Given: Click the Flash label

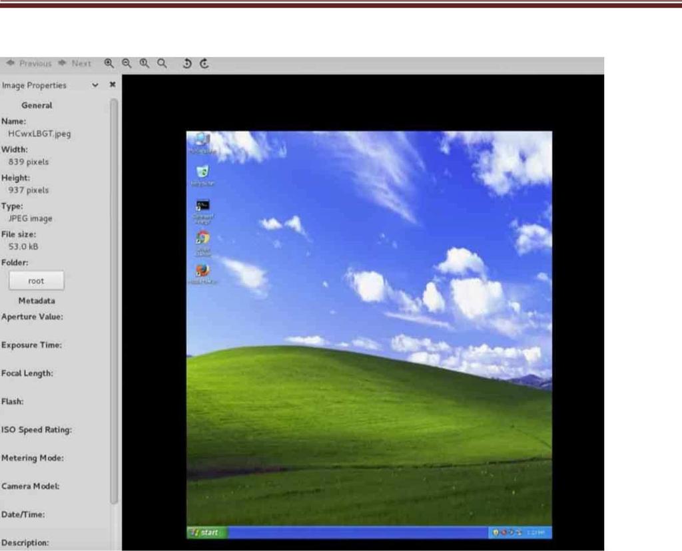Looking at the screenshot, I should (12, 401).
